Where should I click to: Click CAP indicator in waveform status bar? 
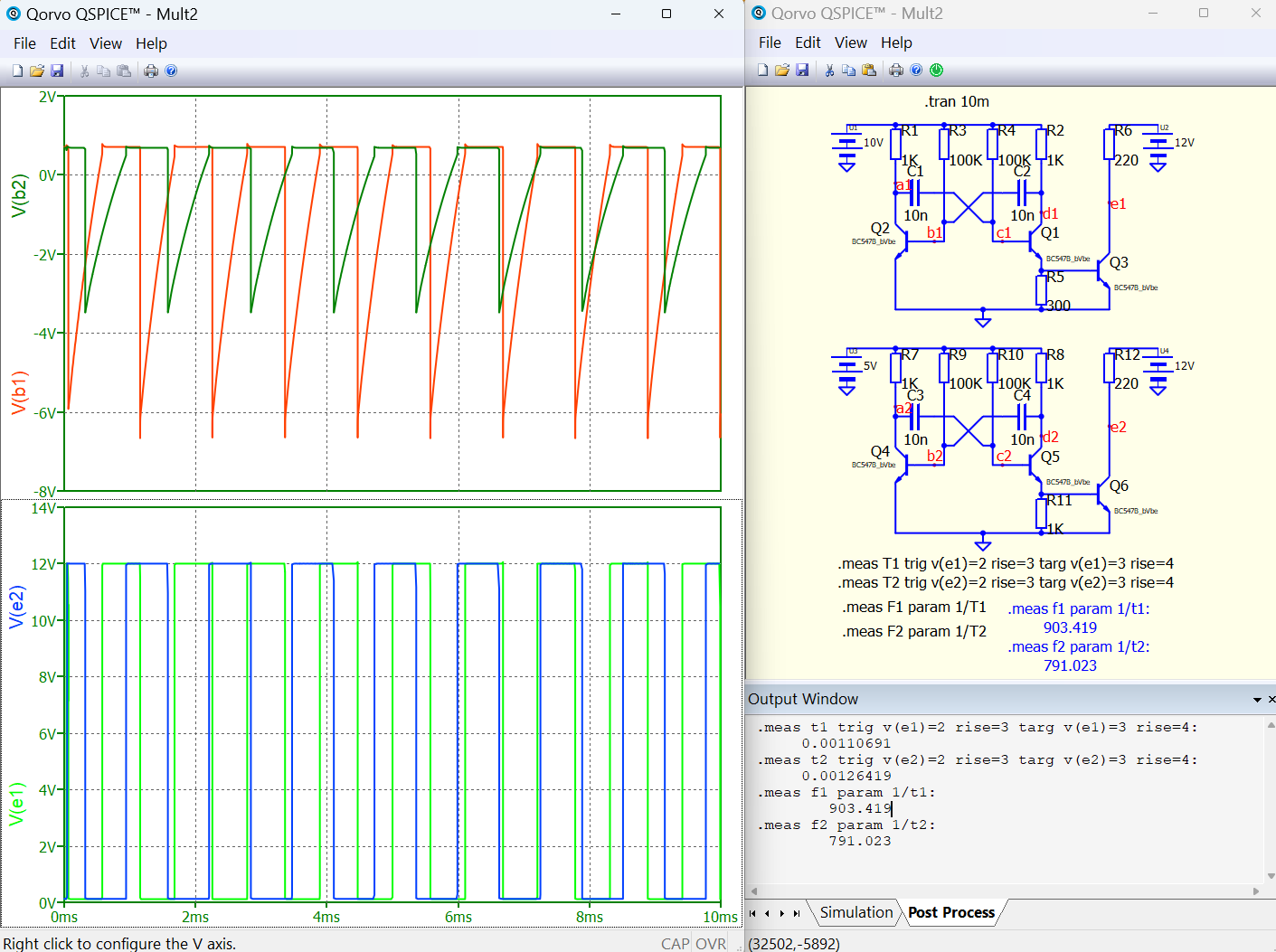coord(675,943)
